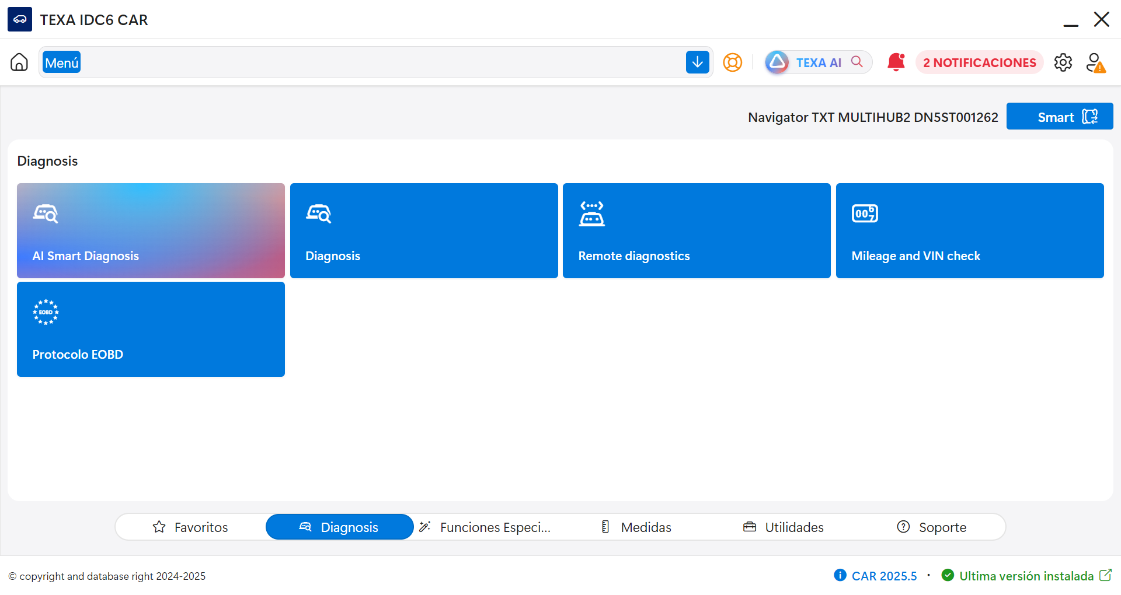The height and width of the screenshot is (595, 1121).
Task: Switch to the Favoritos tab
Action: point(190,527)
